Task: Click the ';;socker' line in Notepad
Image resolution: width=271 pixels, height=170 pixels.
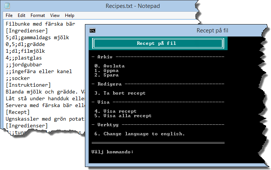Action: (18, 78)
